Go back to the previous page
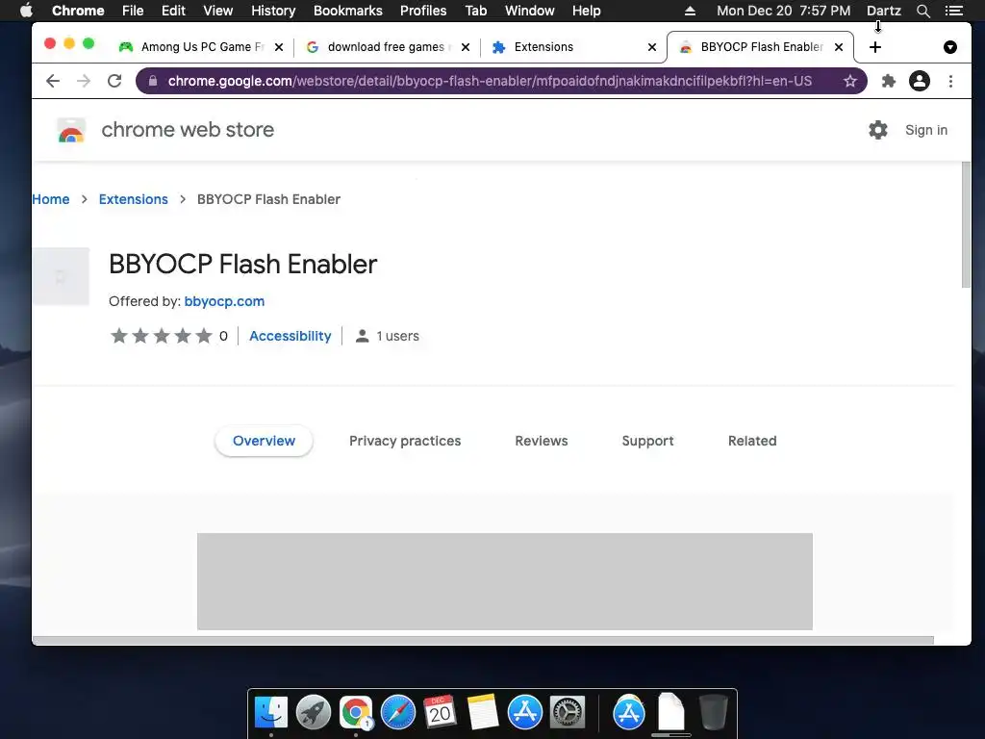 (x=53, y=81)
